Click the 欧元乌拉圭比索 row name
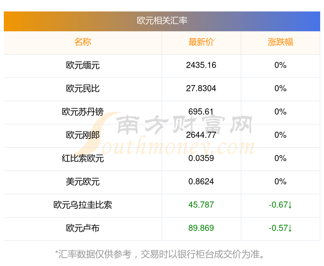Image resolution: width=324 pixels, height=266 pixels. coord(83,205)
